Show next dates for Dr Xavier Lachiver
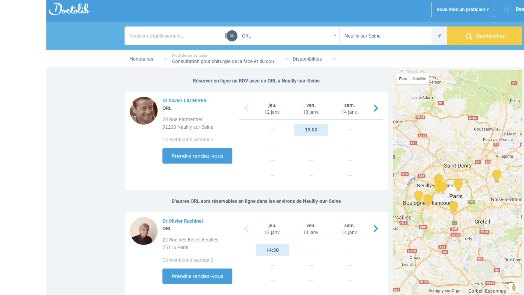 [376, 108]
